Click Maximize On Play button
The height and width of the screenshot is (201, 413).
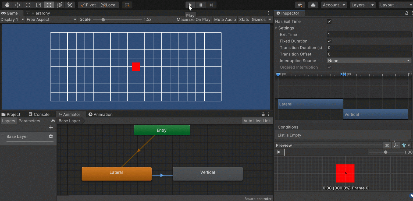[193, 19]
